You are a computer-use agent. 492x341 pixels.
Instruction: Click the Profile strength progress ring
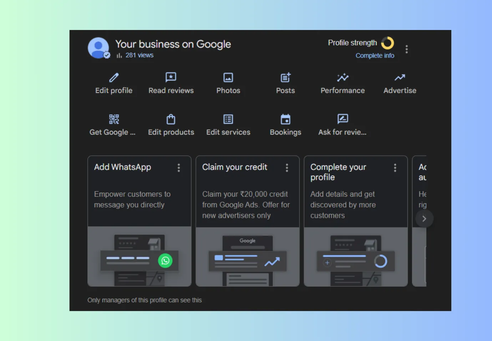pyautogui.click(x=387, y=43)
